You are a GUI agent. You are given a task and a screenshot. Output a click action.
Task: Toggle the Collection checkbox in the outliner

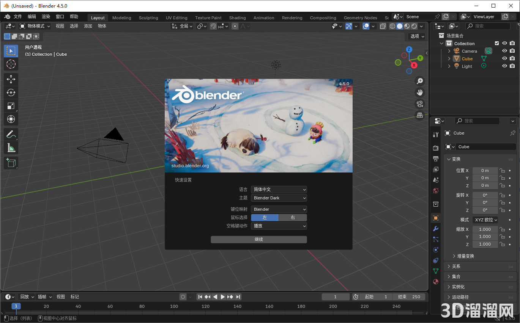coord(496,43)
